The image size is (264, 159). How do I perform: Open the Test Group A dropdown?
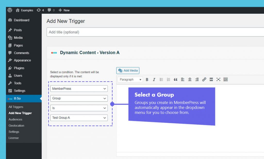[79, 118]
